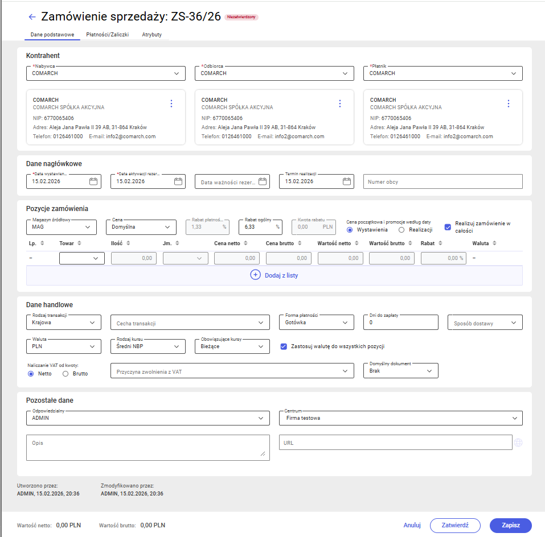This screenshot has height=537, width=545.
Task: Select Brutto for VAT calculation
Action: [65, 374]
